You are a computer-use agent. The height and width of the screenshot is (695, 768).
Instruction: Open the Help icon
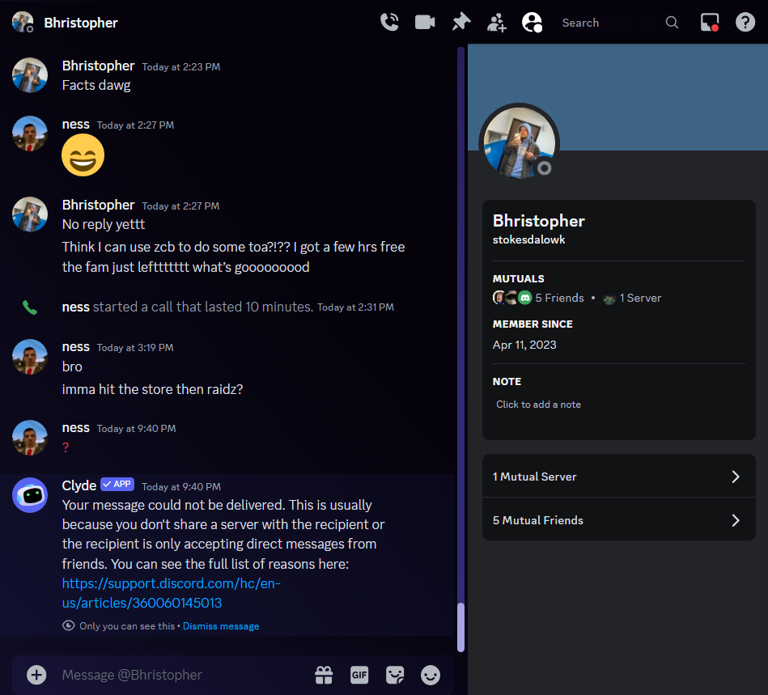pos(745,23)
